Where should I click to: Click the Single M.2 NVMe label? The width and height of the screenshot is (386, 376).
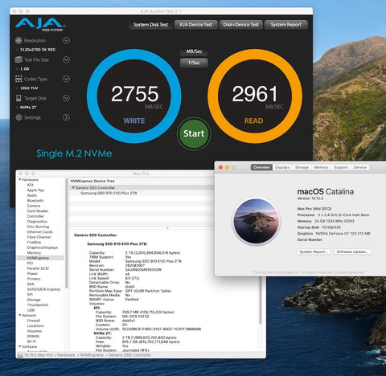(x=74, y=153)
